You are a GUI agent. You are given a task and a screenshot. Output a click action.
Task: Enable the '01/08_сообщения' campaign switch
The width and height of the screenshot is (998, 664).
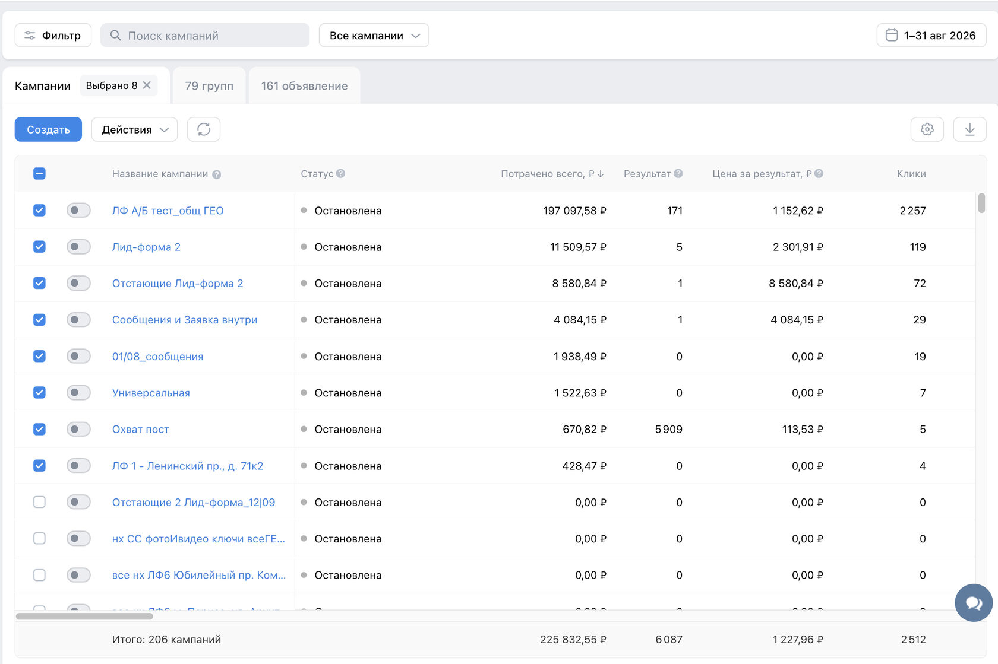pyautogui.click(x=78, y=356)
